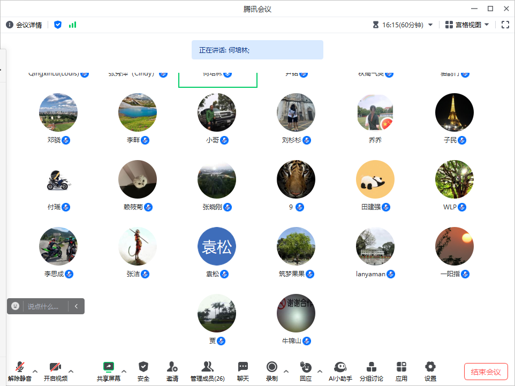The height and width of the screenshot is (386, 515).
Task: Open 管理成员 (Manage Members) panel
Action: coord(207,370)
